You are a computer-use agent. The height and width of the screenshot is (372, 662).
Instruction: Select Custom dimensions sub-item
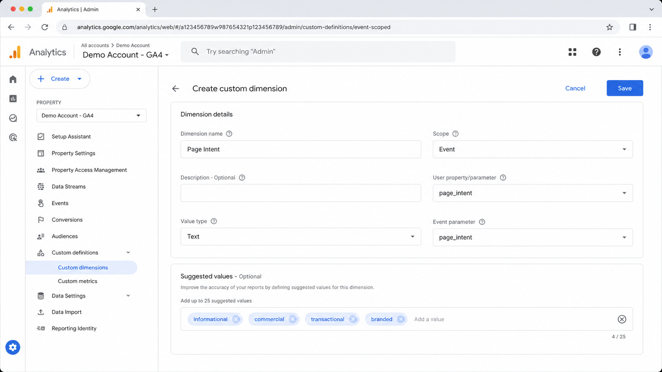click(82, 267)
